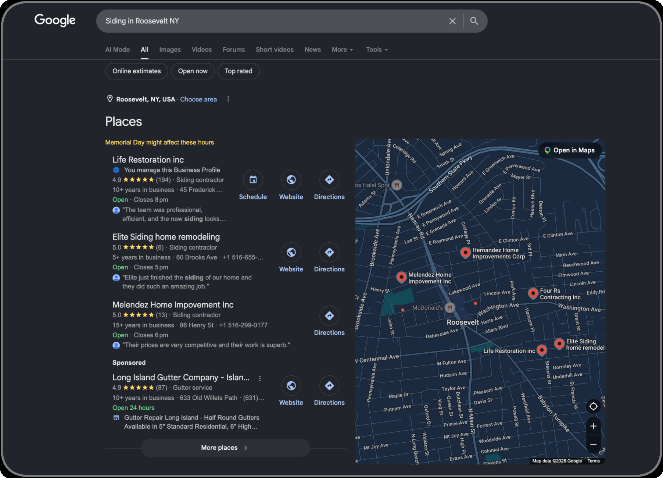This screenshot has width=663, height=478.
Task: Click the Google logo
Action: [x=55, y=20]
